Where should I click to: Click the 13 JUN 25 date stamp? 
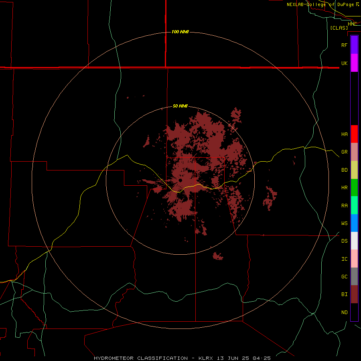tap(233, 358)
